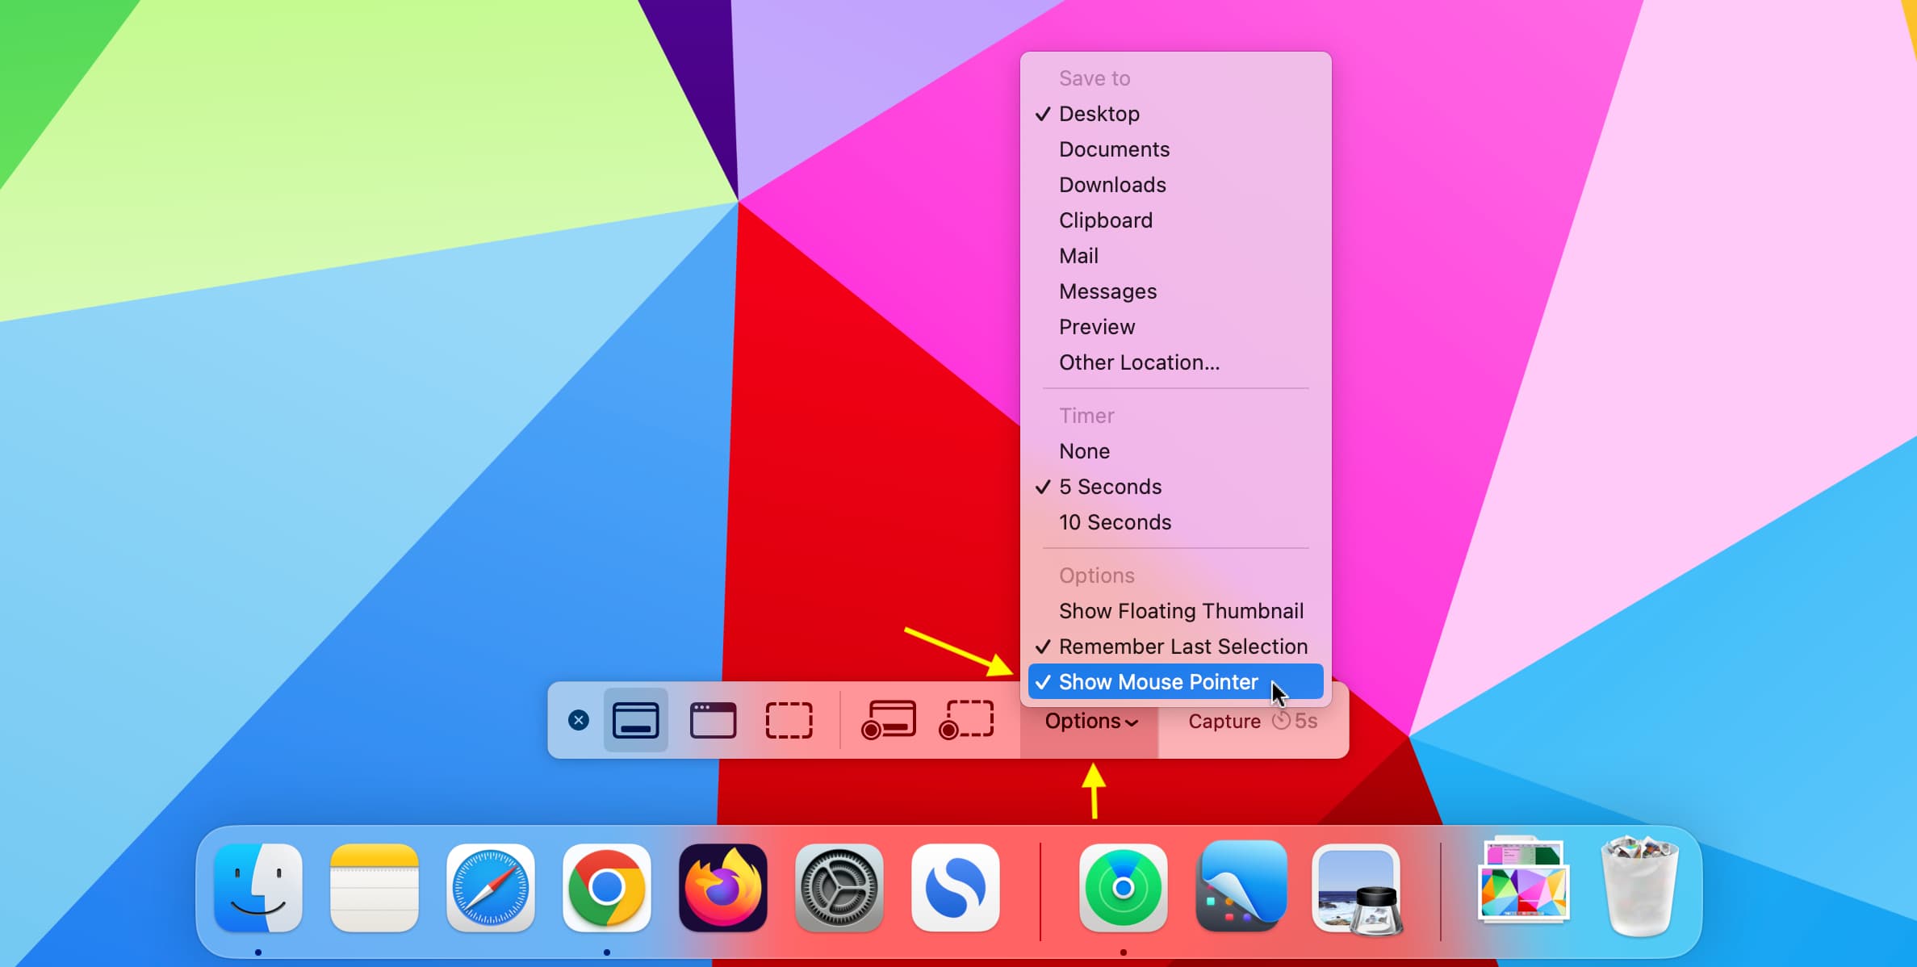Image resolution: width=1917 pixels, height=967 pixels.
Task: Choose Mail as save destination
Action: [1175, 256]
